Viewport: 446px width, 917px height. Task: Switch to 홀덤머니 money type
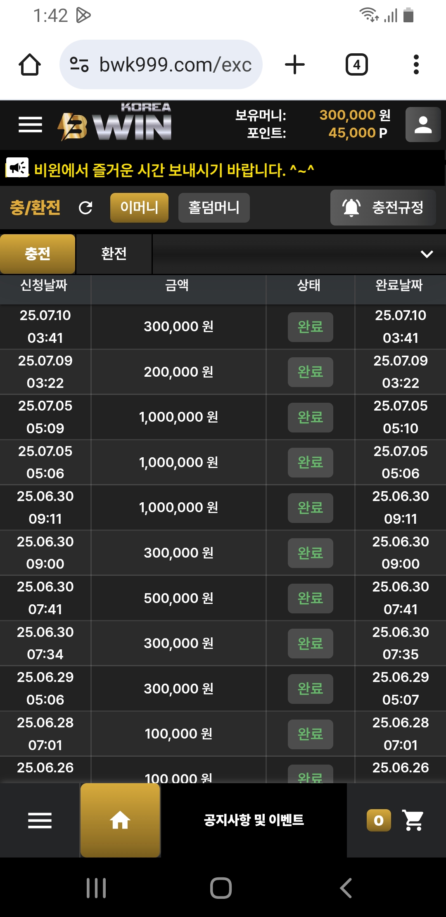(x=214, y=208)
